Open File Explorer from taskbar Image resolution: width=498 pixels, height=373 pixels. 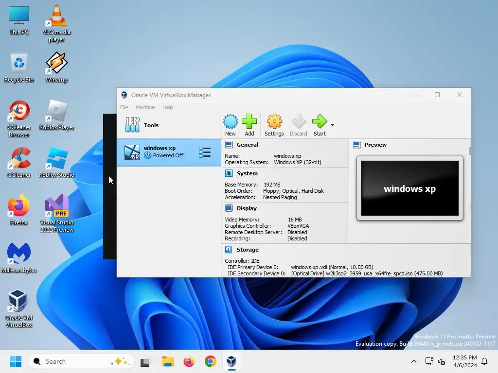167,361
